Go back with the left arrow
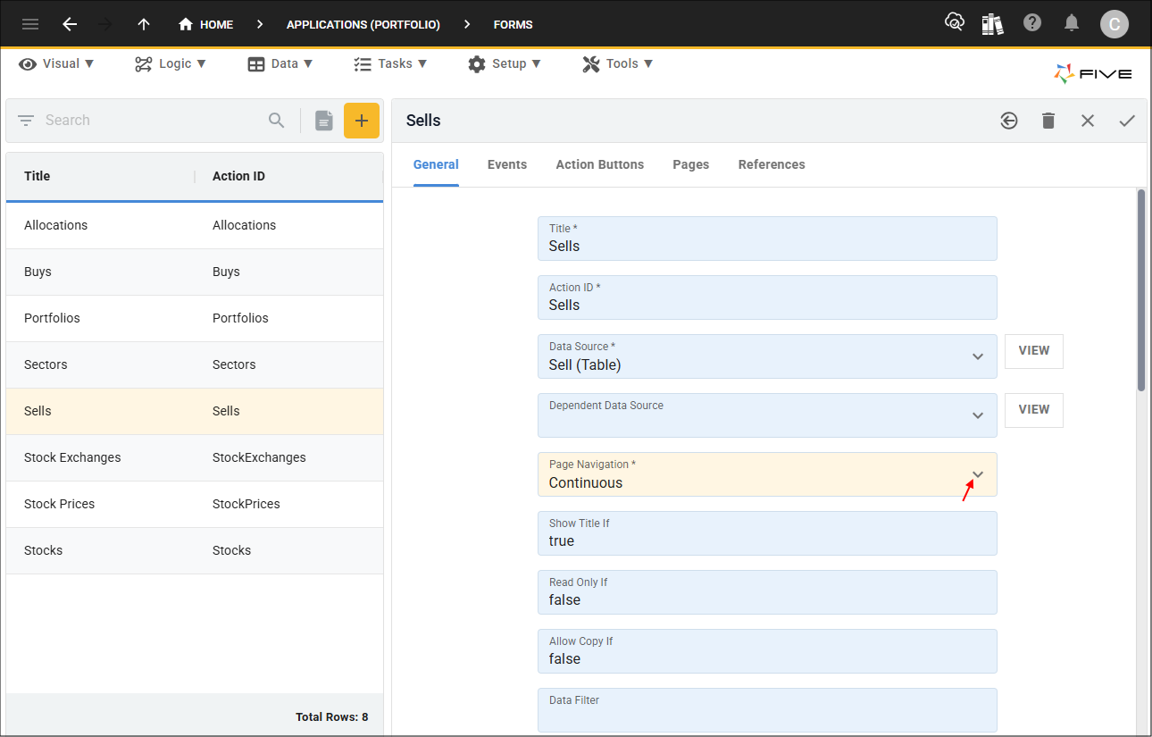The height and width of the screenshot is (737, 1152). point(70,24)
